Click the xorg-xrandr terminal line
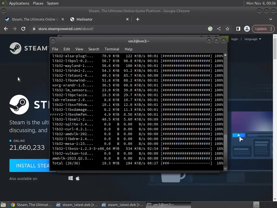This screenshot has width=277, height=208. pos(138,85)
